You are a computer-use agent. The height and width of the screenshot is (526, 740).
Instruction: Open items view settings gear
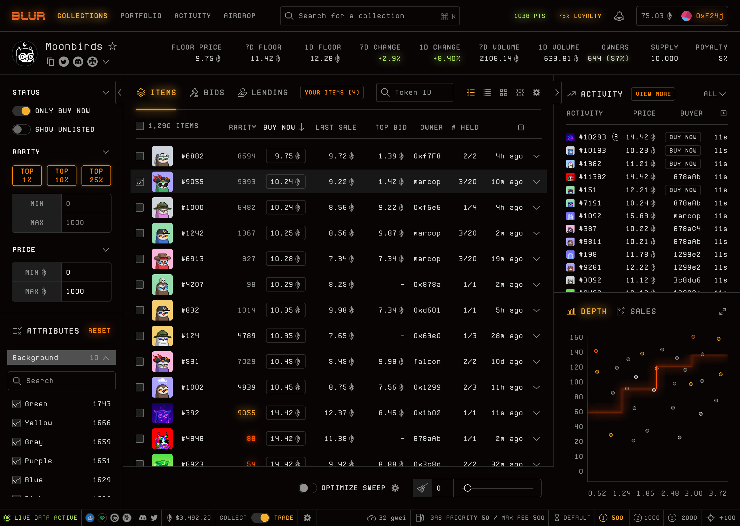(536, 93)
